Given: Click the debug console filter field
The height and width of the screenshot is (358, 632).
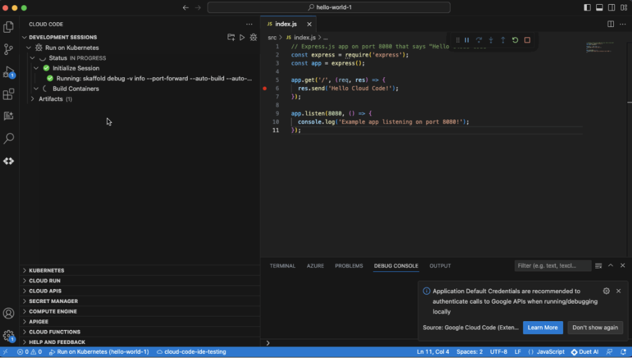Looking at the screenshot, I should click(x=552, y=266).
